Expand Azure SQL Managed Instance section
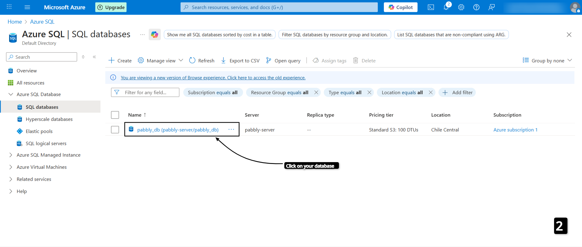 11,155
